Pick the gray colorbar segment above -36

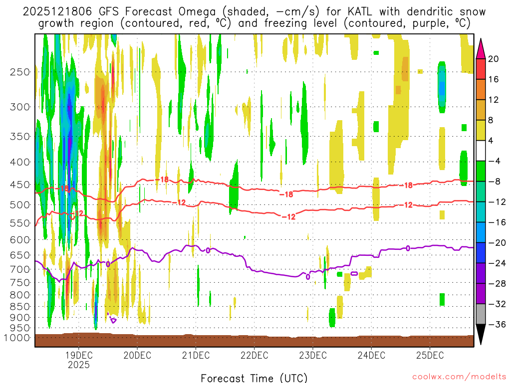[x=481, y=314]
